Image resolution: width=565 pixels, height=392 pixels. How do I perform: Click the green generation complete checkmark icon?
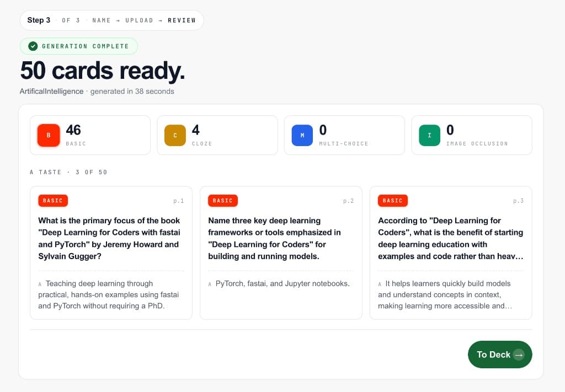point(33,46)
